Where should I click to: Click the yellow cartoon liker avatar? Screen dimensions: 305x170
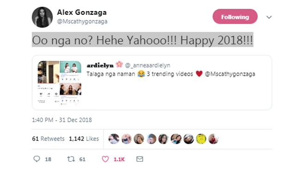point(201,139)
